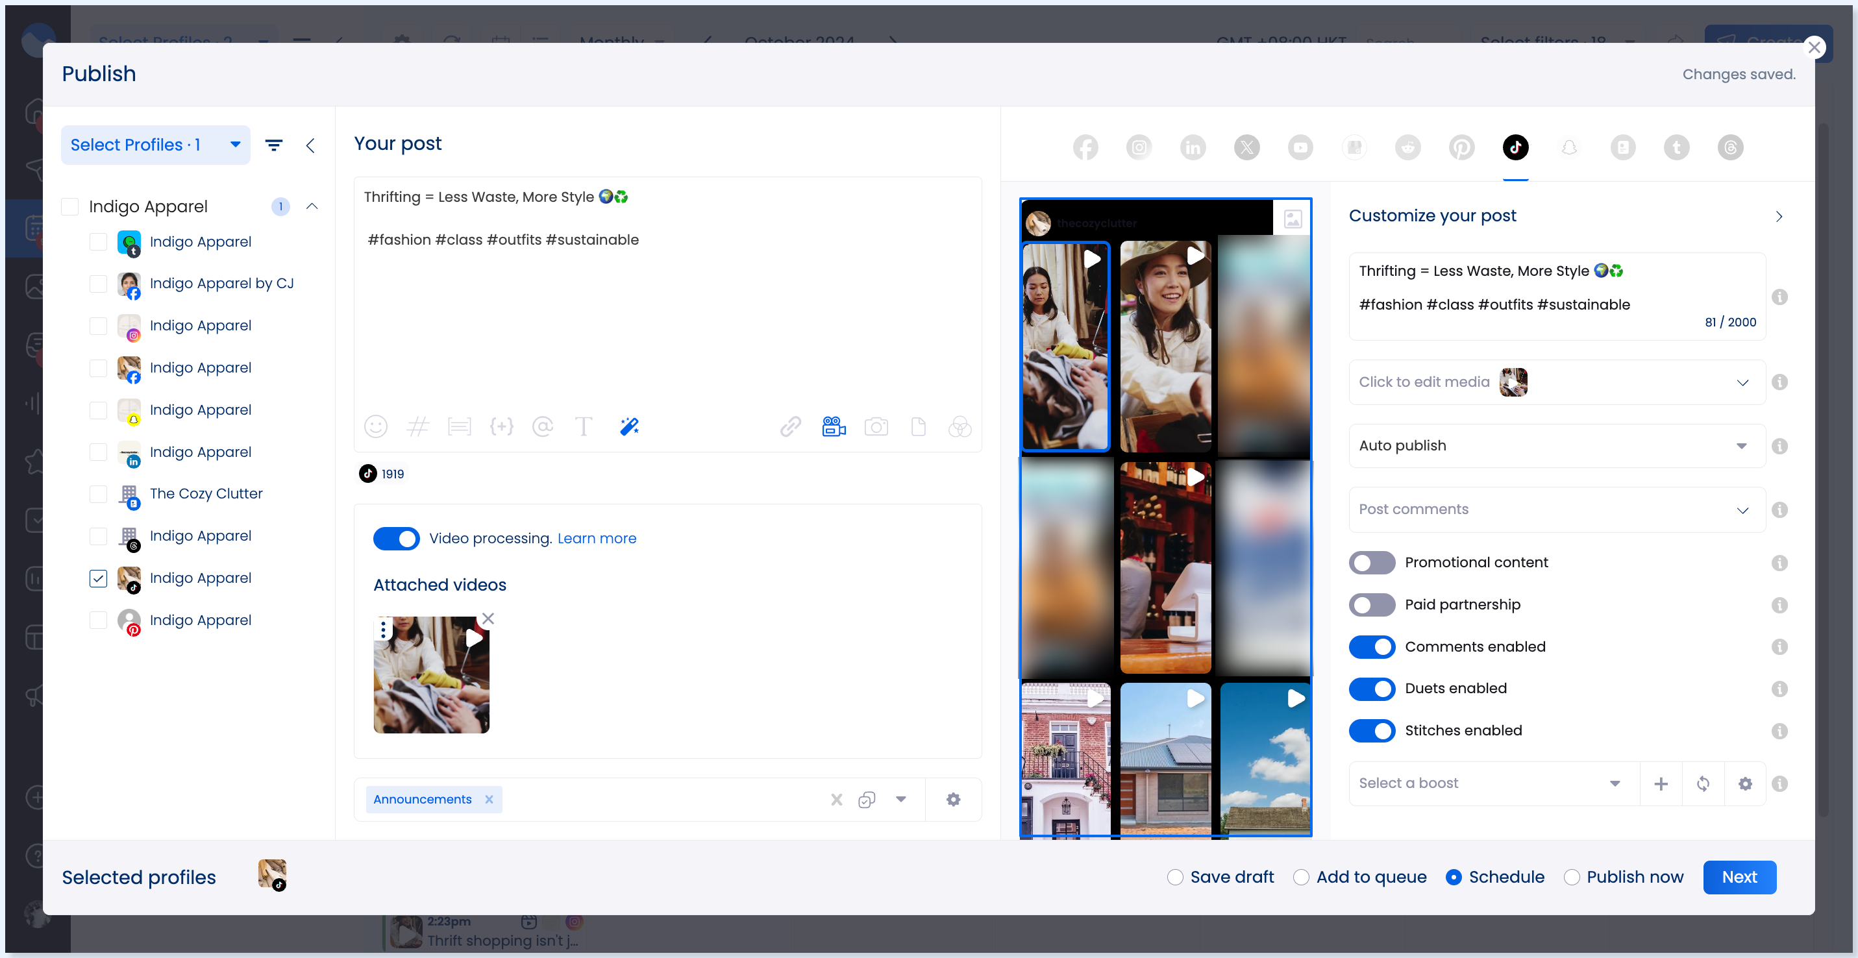Turn off Stitches enabled toggle
The width and height of the screenshot is (1858, 958).
[1372, 731]
